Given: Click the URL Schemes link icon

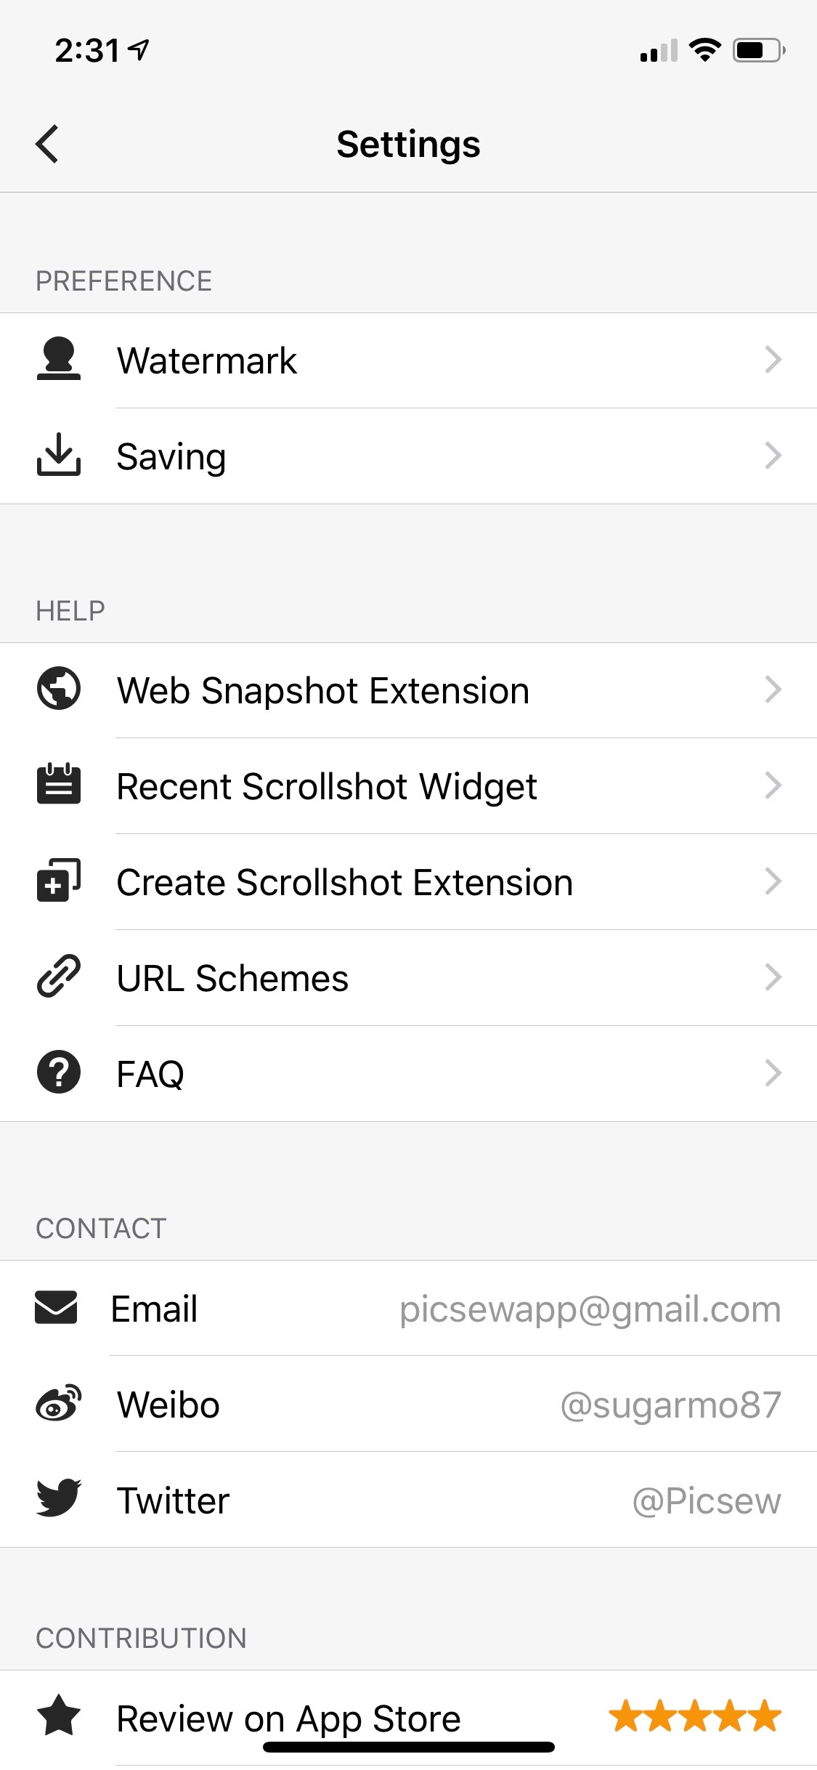Looking at the screenshot, I should pos(58,976).
